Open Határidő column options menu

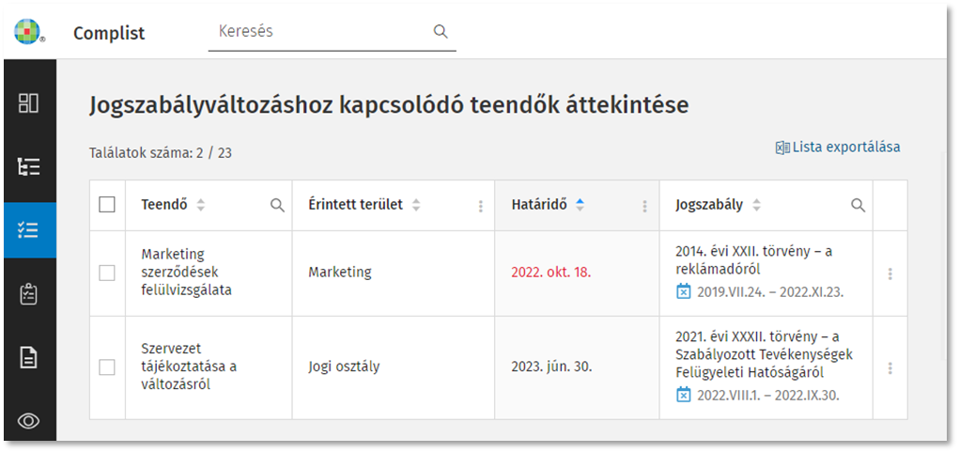click(644, 206)
